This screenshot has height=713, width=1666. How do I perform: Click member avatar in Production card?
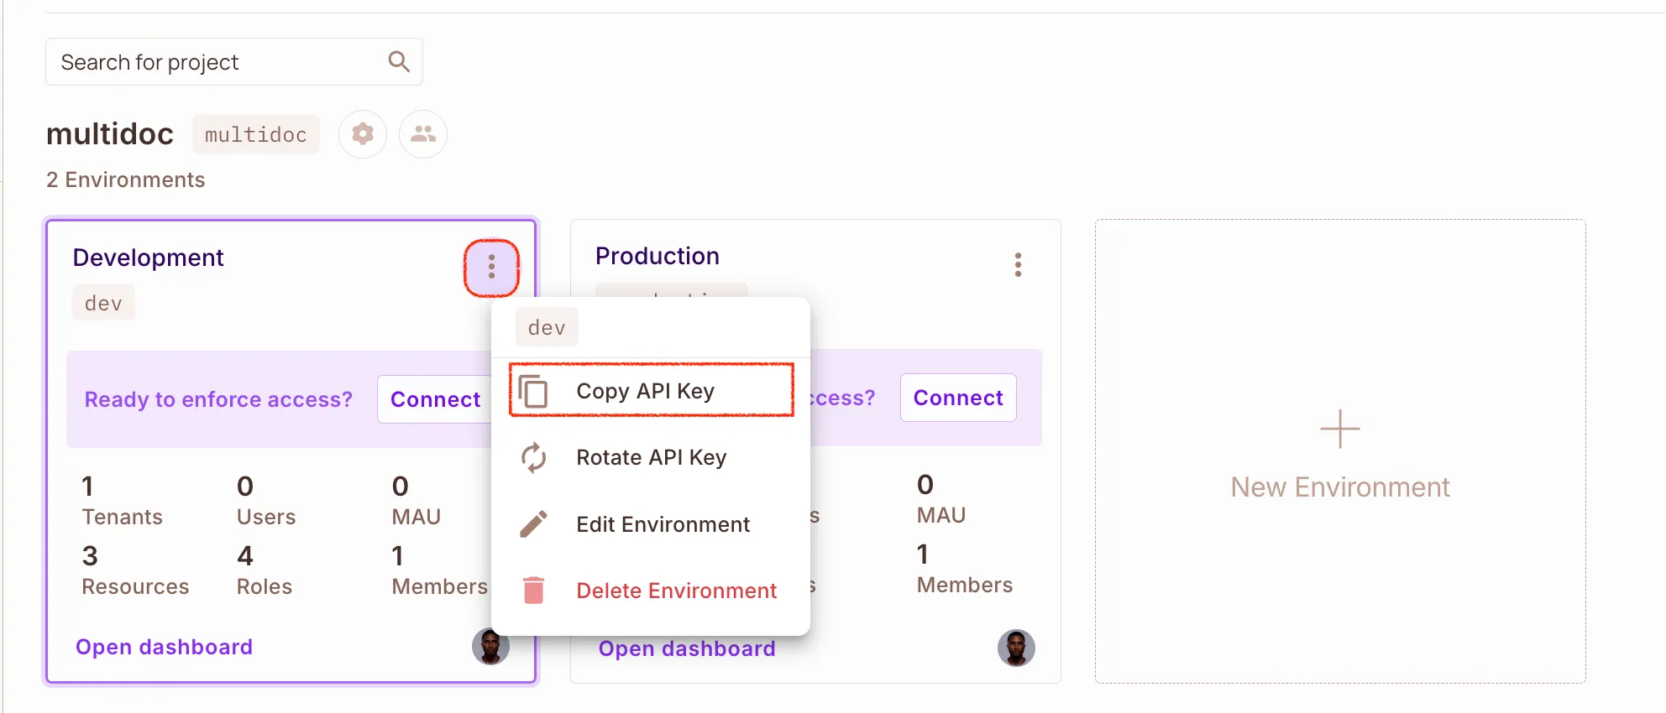pyautogui.click(x=1016, y=648)
